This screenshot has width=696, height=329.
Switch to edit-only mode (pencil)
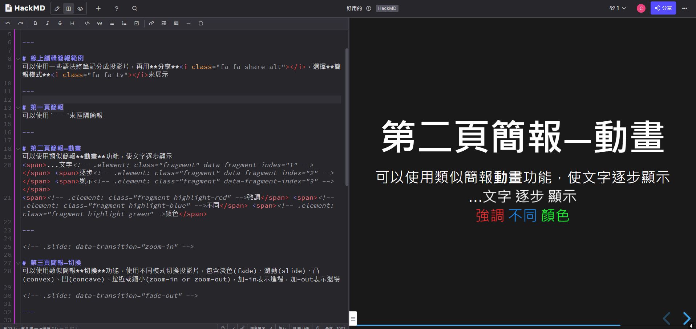[x=57, y=8]
